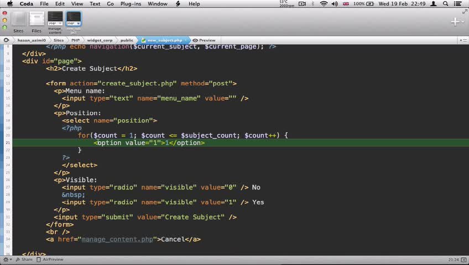Click the &nbsp; entity in code
The width and height of the screenshot is (469, 265).
(x=73, y=195)
